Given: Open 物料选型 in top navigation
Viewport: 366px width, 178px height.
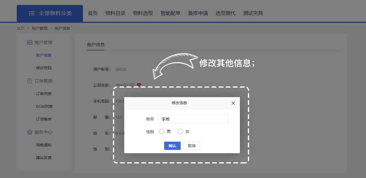Looking at the screenshot, I should coord(143,13).
